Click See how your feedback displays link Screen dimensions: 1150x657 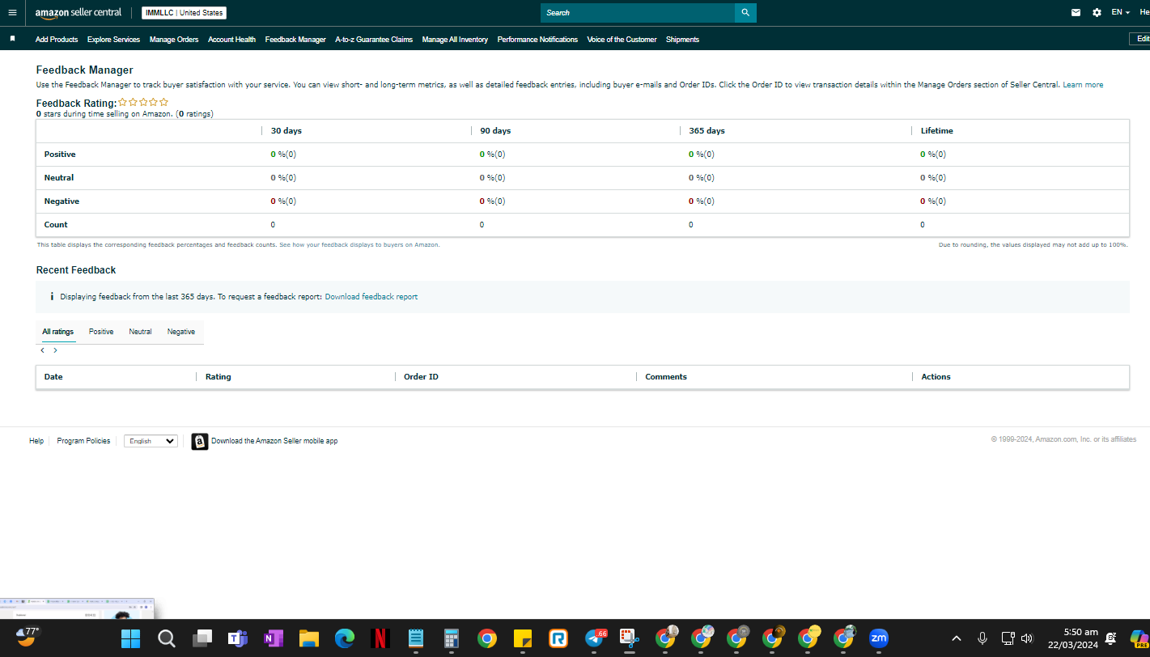(x=359, y=244)
